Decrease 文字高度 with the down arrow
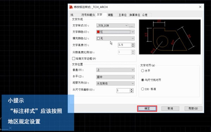The image size is (211, 132). click(x=133, y=46)
